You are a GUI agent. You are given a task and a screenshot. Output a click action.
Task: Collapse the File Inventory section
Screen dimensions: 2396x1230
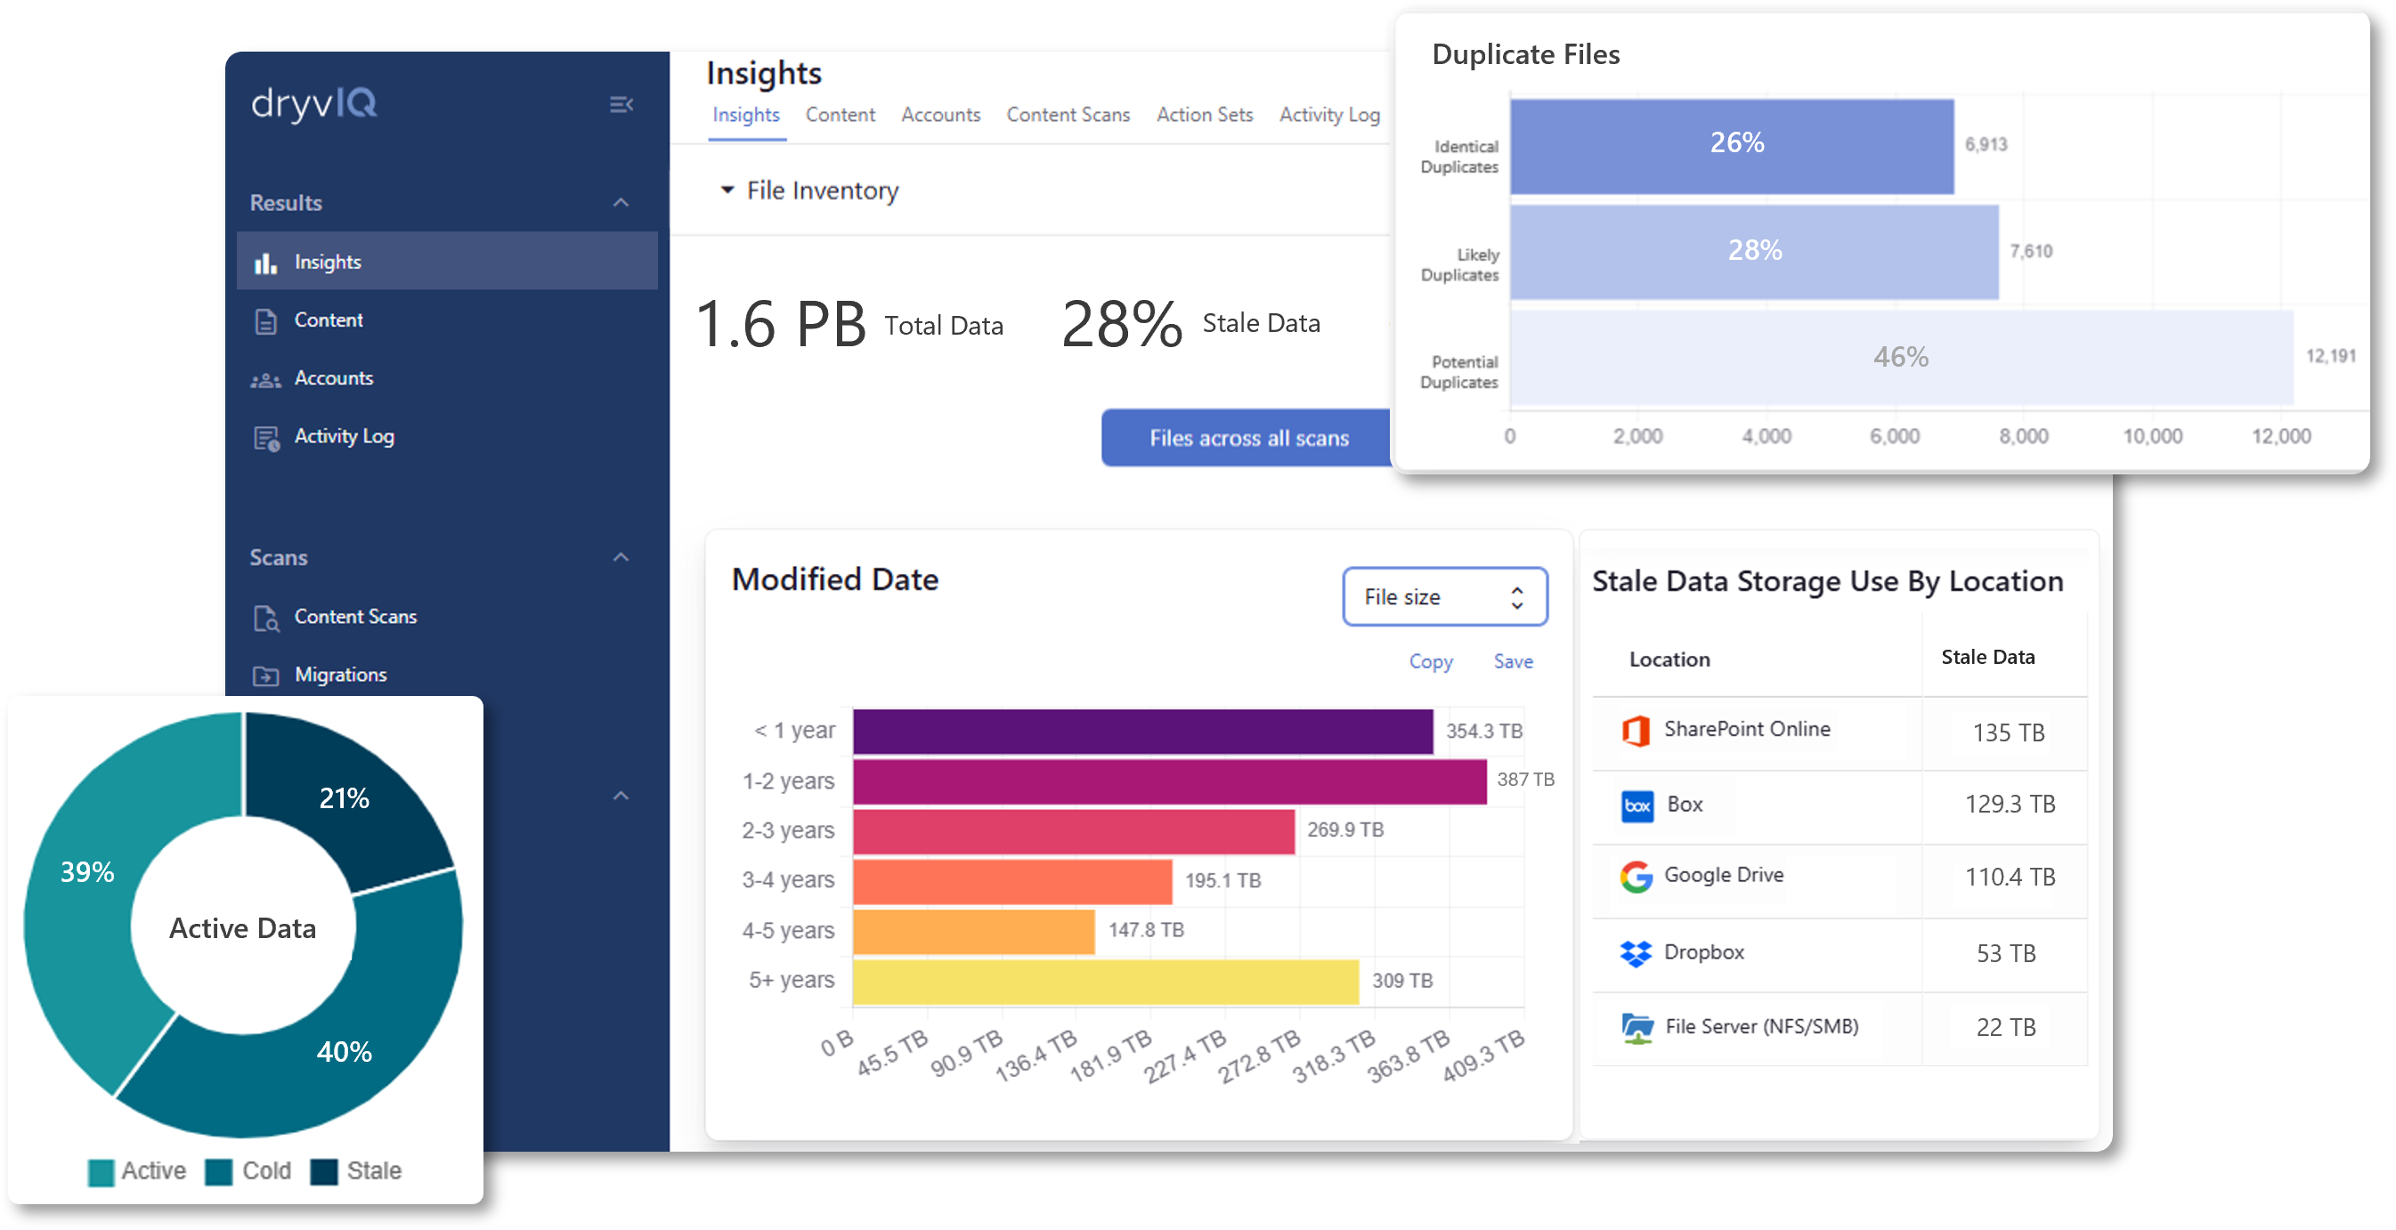click(727, 190)
